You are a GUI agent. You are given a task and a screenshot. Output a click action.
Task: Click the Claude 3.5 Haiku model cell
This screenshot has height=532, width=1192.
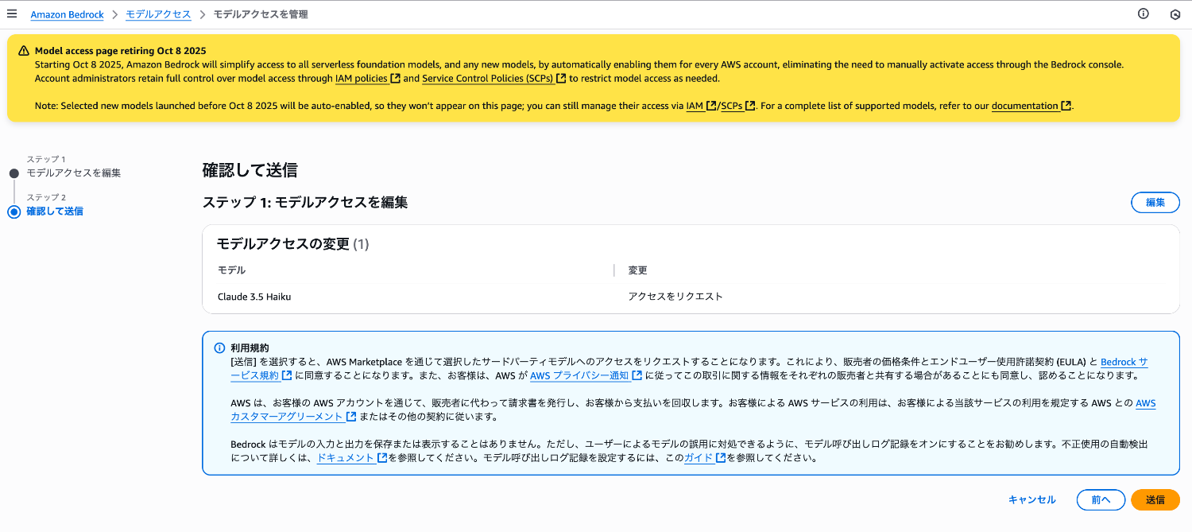(x=254, y=297)
